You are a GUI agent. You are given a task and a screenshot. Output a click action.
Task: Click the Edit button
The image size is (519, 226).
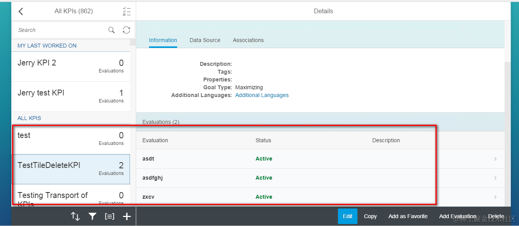click(348, 216)
